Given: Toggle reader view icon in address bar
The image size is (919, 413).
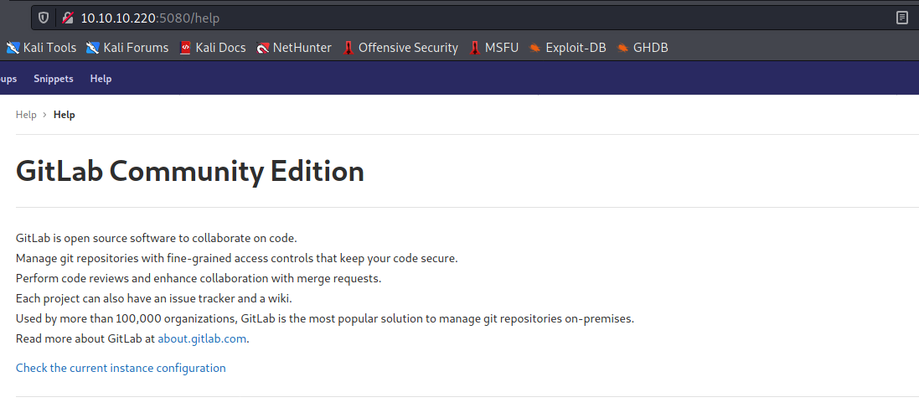Looking at the screenshot, I should [x=902, y=18].
